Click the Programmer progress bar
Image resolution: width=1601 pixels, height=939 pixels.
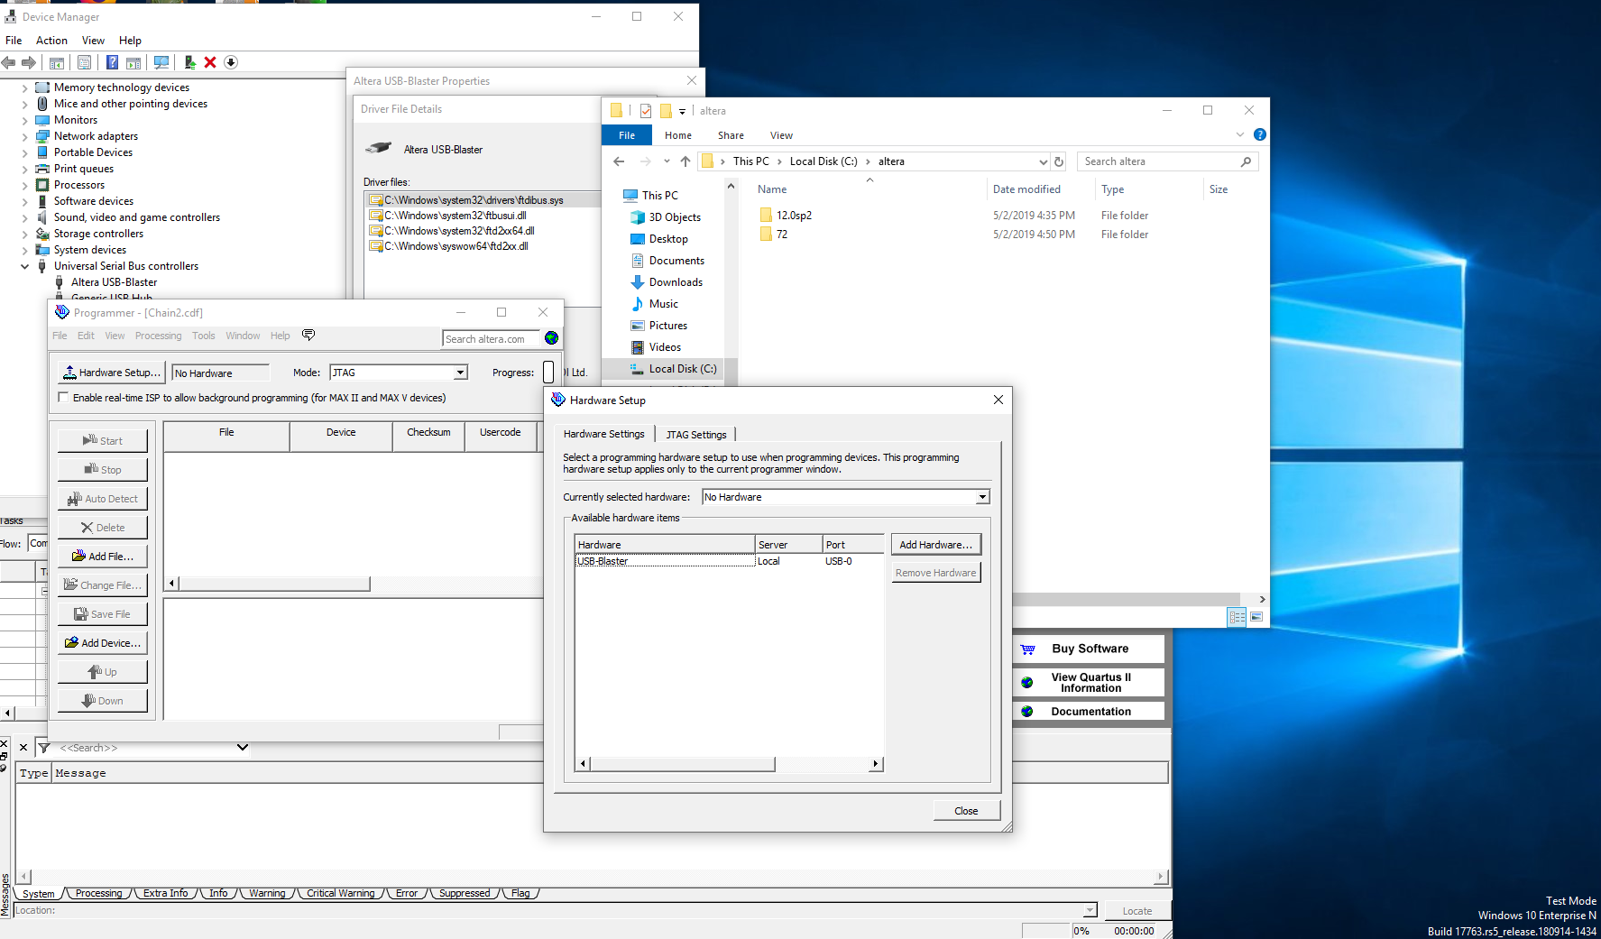pyautogui.click(x=548, y=372)
